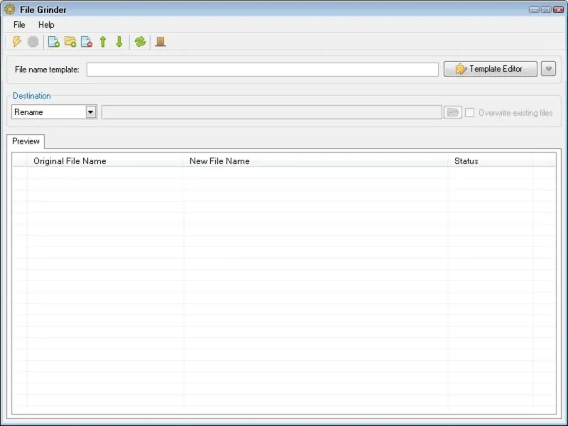Move file down with green down arrow
The width and height of the screenshot is (568, 426).
point(119,42)
